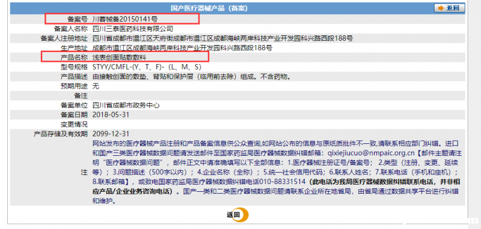The width and height of the screenshot is (481, 229).
Task: Click the value 四川省成都市政务中心
Action: point(126,105)
